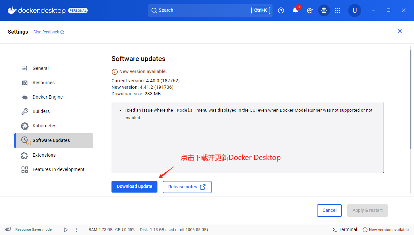
Task: Open the help question mark icon
Action: [x=281, y=10]
